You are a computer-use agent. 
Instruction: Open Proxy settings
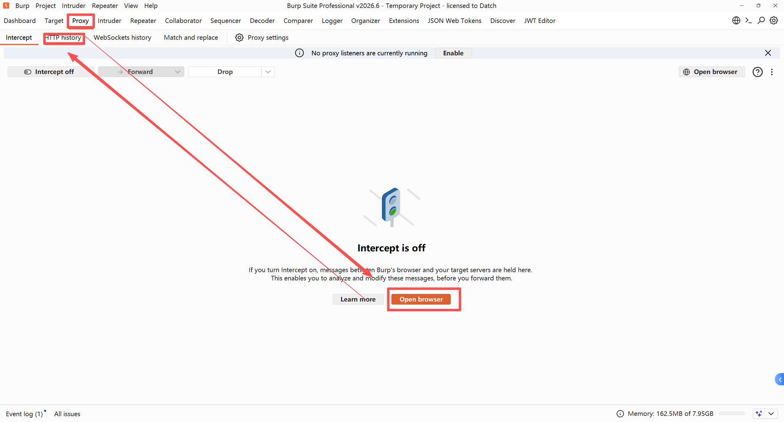tap(262, 37)
